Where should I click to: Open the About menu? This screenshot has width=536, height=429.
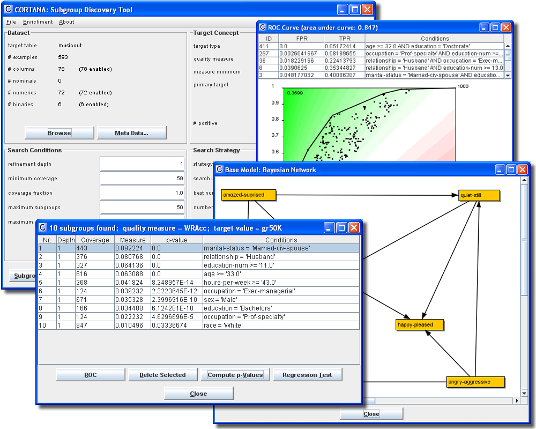pyautogui.click(x=66, y=22)
